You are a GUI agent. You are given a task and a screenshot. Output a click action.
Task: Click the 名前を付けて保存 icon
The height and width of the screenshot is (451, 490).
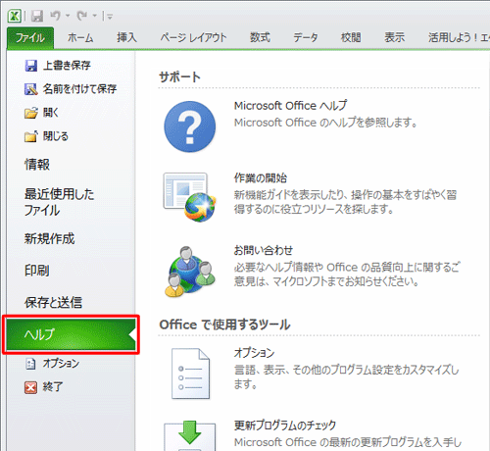[31, 89]
